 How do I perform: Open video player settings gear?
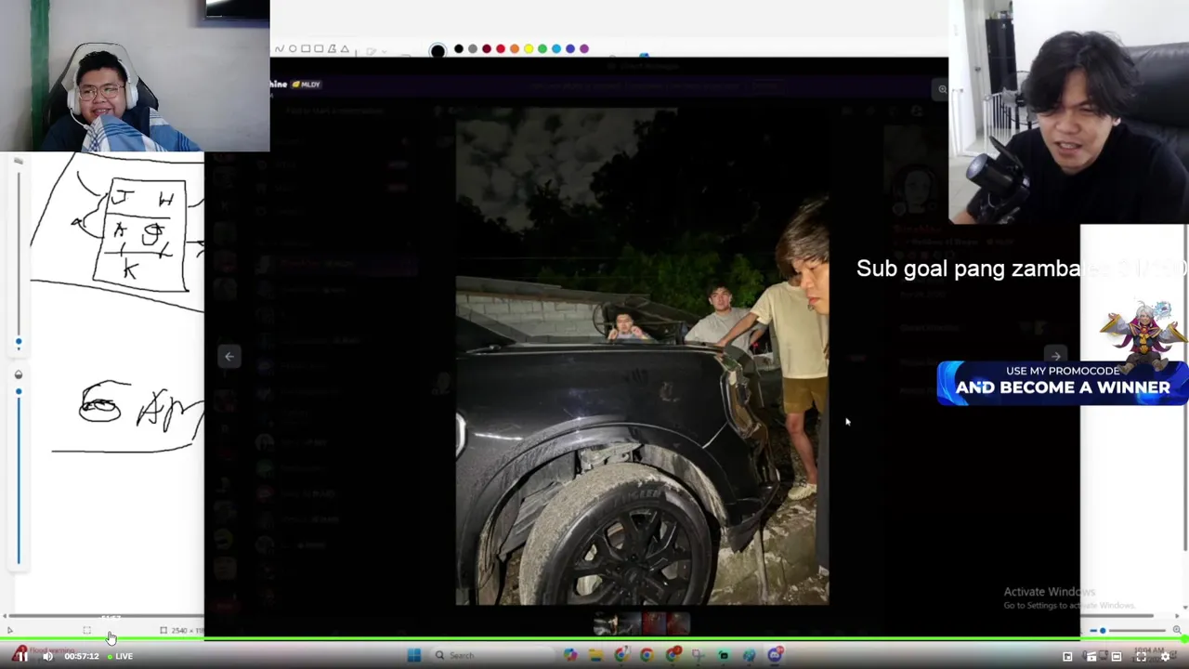[1165, 656]
